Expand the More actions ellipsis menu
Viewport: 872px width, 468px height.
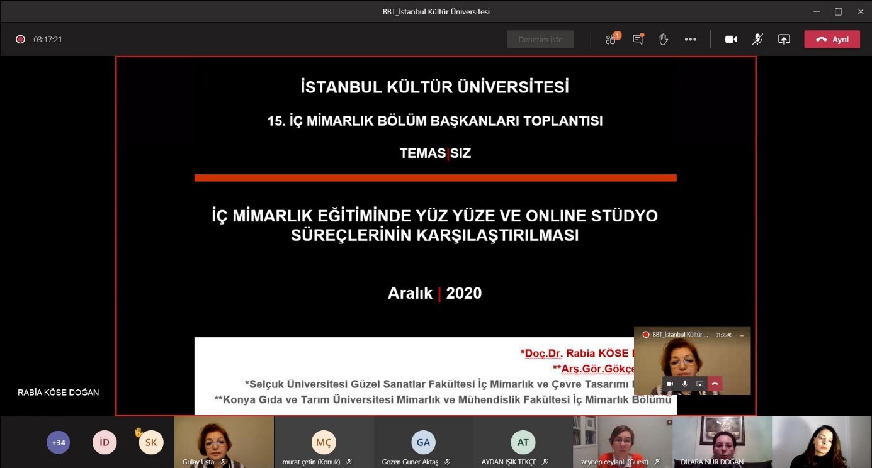(691, 39)
